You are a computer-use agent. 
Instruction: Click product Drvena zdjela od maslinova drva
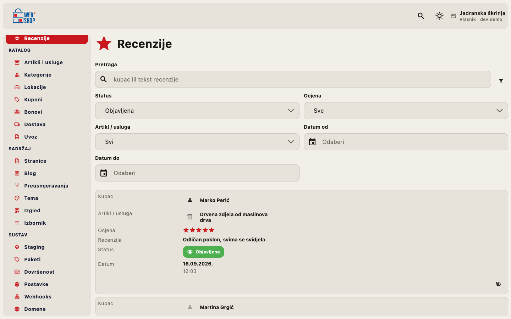[x=234, y=217]
